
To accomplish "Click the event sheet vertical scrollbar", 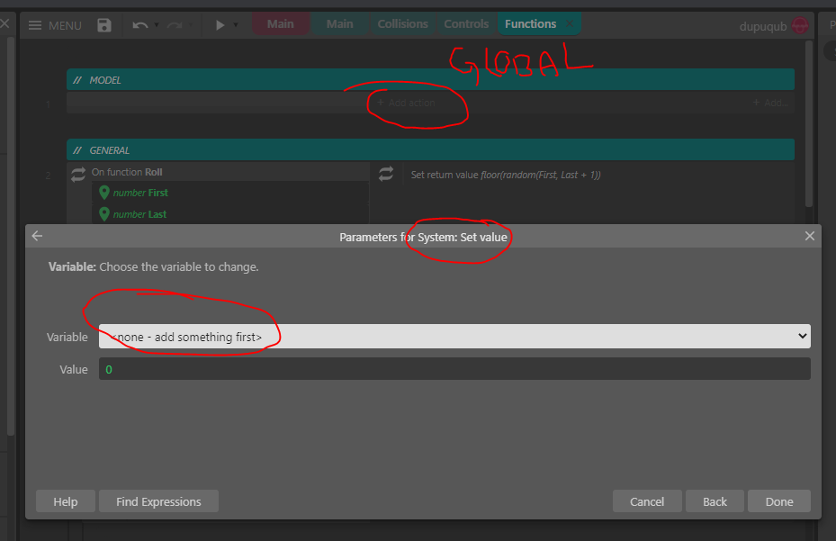I will click(808, 124).
